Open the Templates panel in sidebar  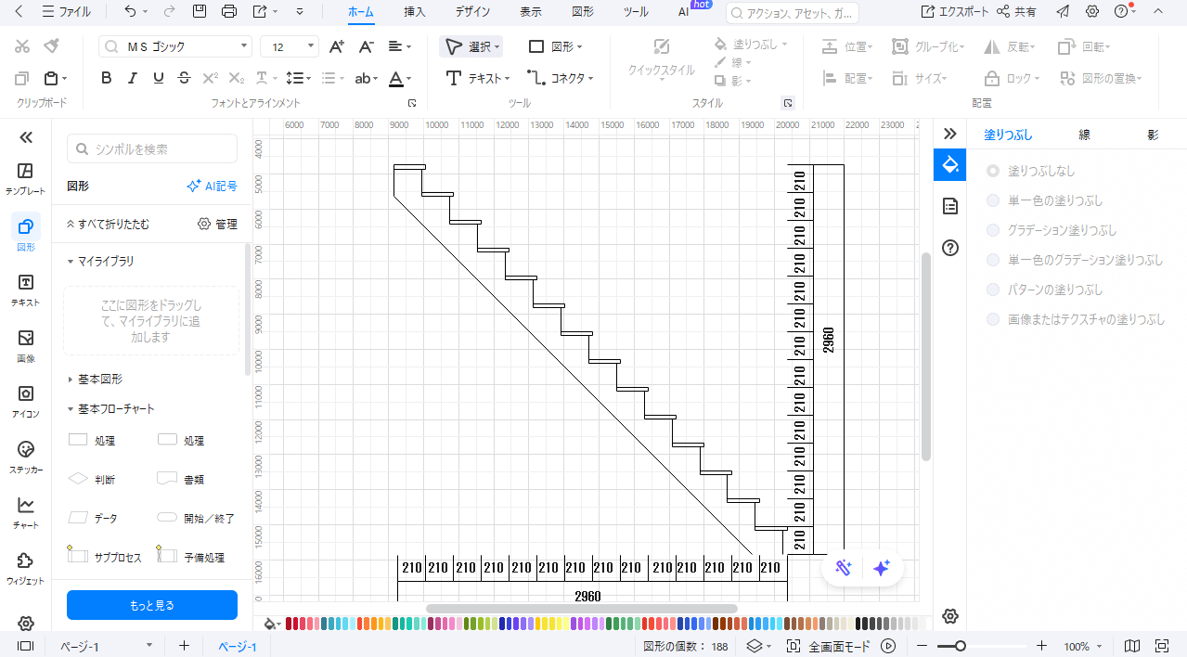tap(26, 177)
